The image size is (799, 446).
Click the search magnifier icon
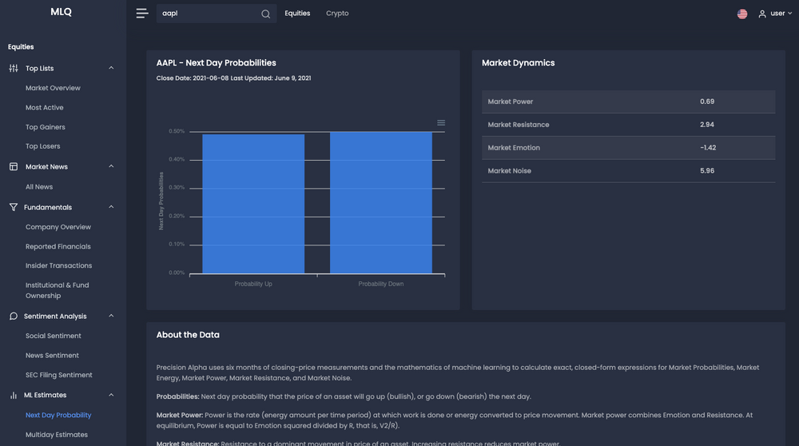pos(265,14)
